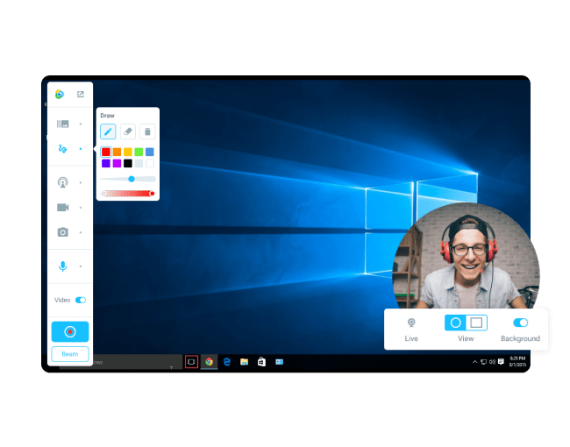570x447 pixels.
Task: Show hidden tray icons chevron
Action: (474, 362)
